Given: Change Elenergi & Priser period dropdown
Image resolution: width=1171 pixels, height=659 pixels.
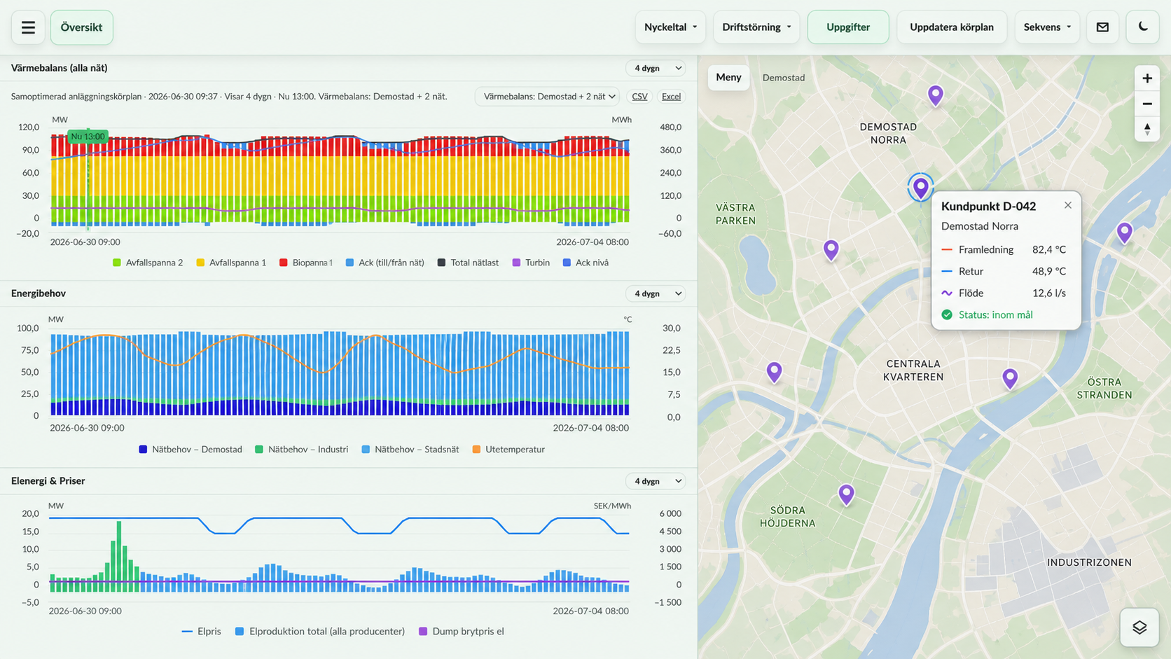Looking at the screenshot, I should [656, 481].
